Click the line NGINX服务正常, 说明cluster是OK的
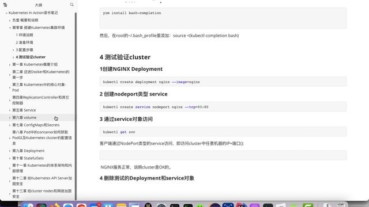 coord(136,167)
